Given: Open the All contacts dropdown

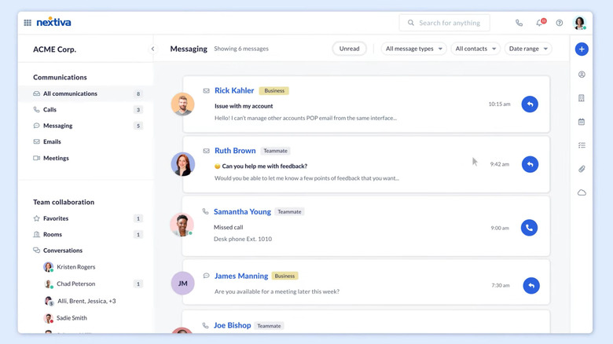Looking at the screenshot, I should point(475,49).
